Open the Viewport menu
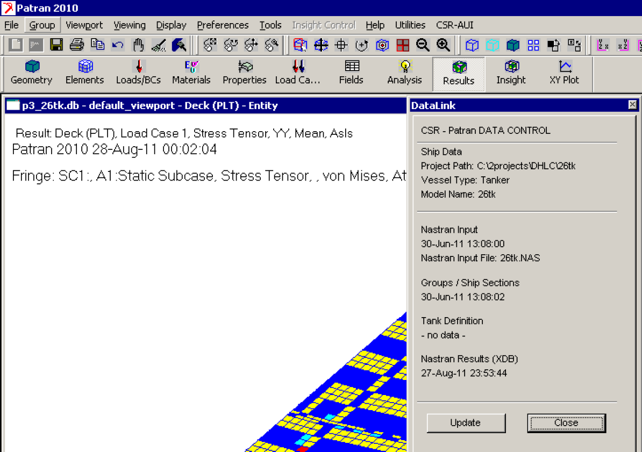This screenshot has height=452, width=642. pos(84,25)
